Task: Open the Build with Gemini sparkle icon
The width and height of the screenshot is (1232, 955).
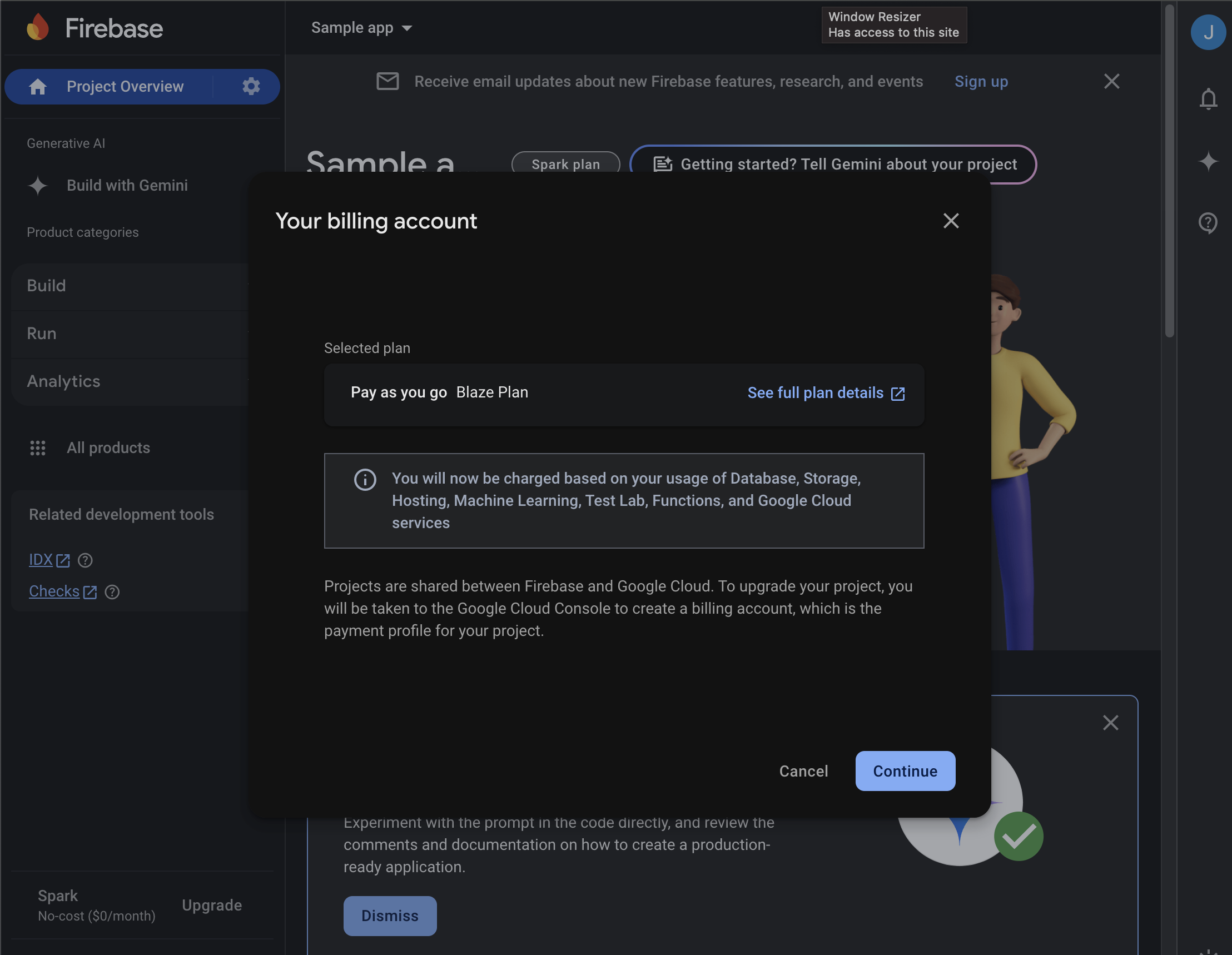Action: click(x=37, y=186)
